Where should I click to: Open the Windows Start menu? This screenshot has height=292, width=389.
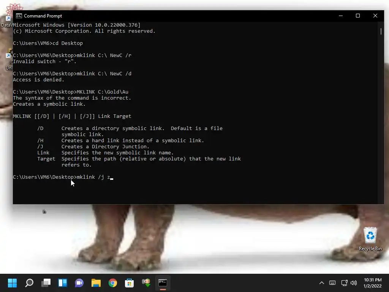pyautogui.click(x=12, y=282)
